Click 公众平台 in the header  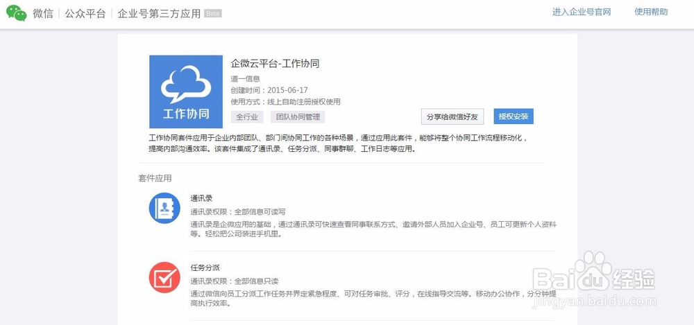coord(85,13)
